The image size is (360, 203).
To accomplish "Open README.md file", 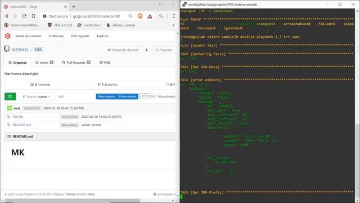I will (x=21, y=125).
